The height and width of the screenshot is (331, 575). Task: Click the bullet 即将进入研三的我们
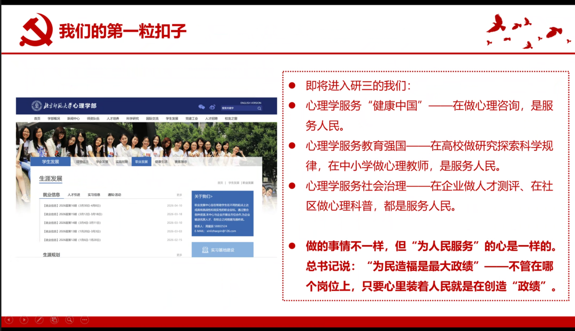click(x=359, y=86)
